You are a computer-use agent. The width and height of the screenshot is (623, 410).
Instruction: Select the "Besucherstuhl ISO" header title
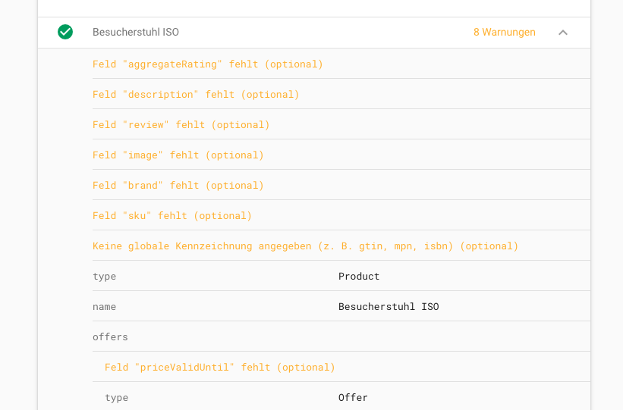(x=136, y=33)
